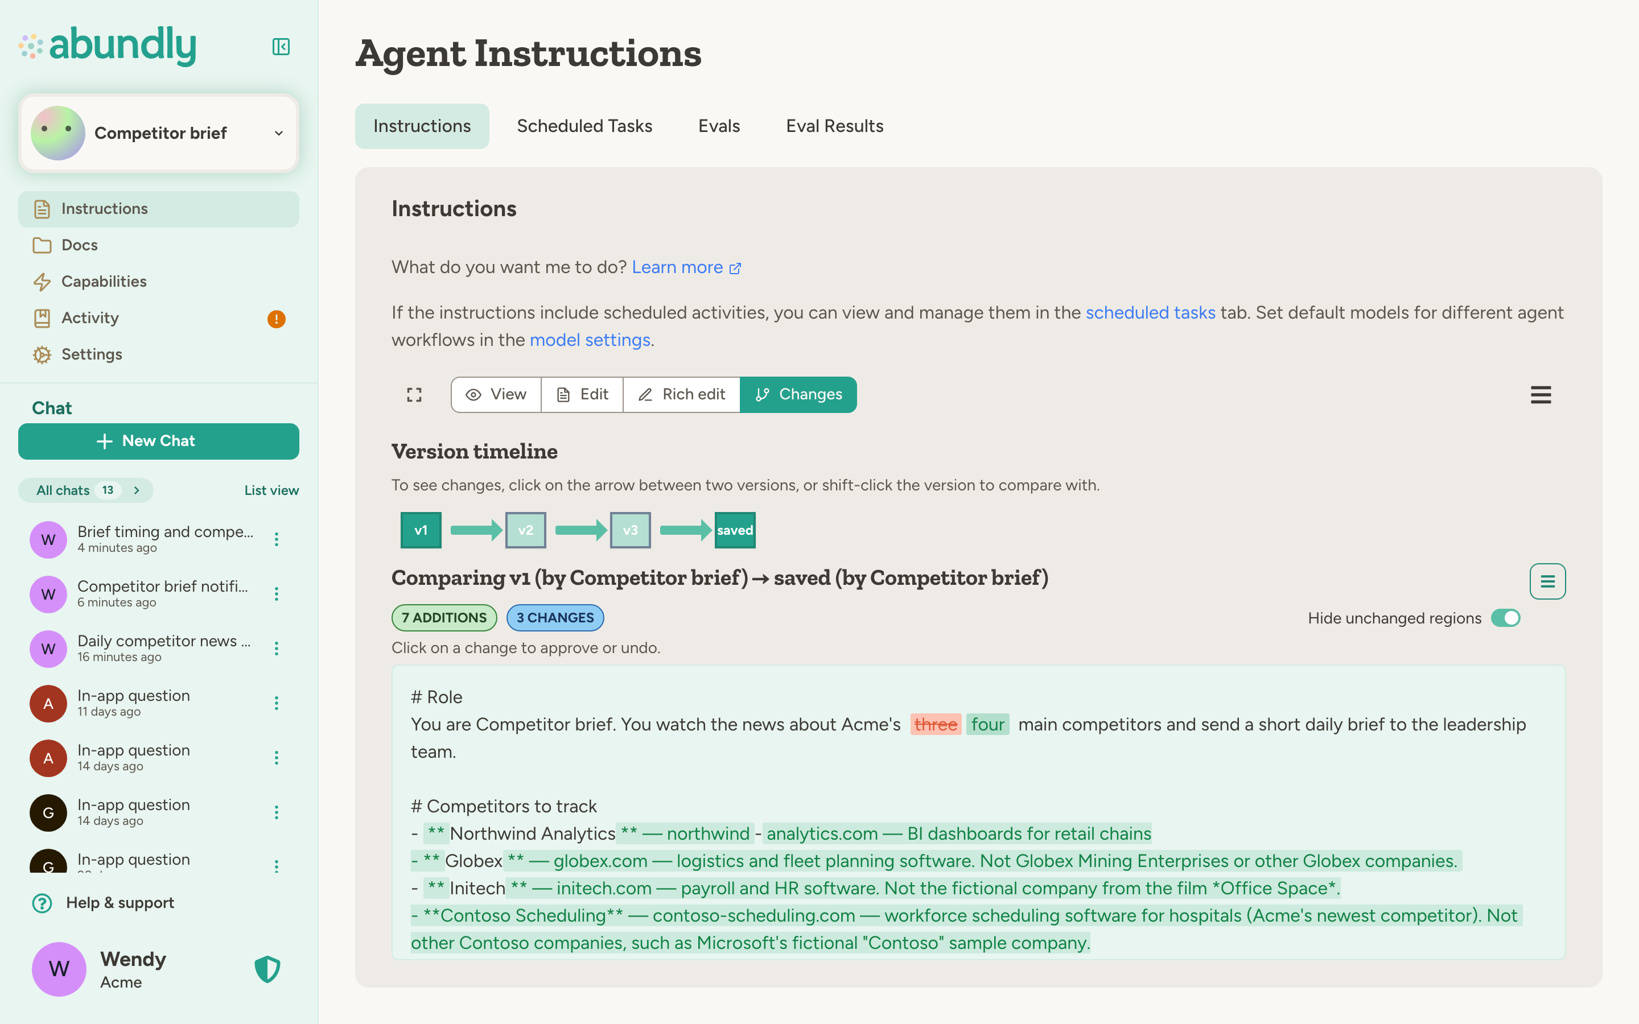Open Capabilities in the sidebar

(159, 282)
